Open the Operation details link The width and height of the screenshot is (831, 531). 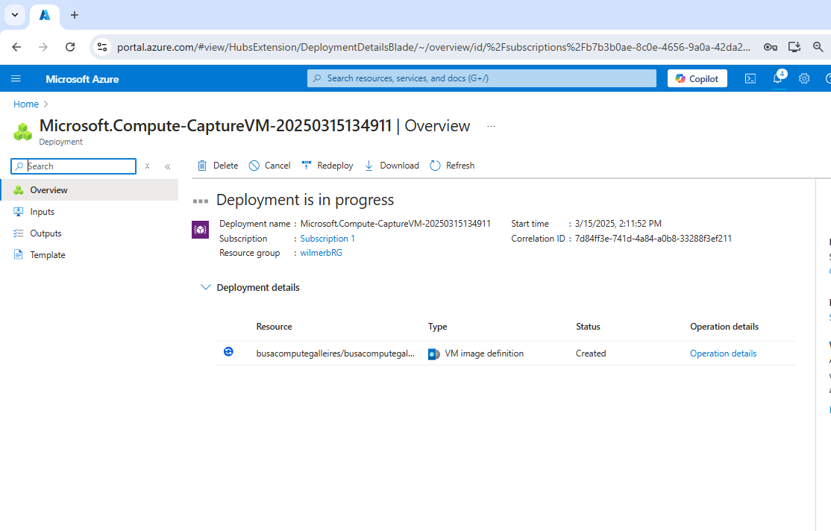pos(723,354)
